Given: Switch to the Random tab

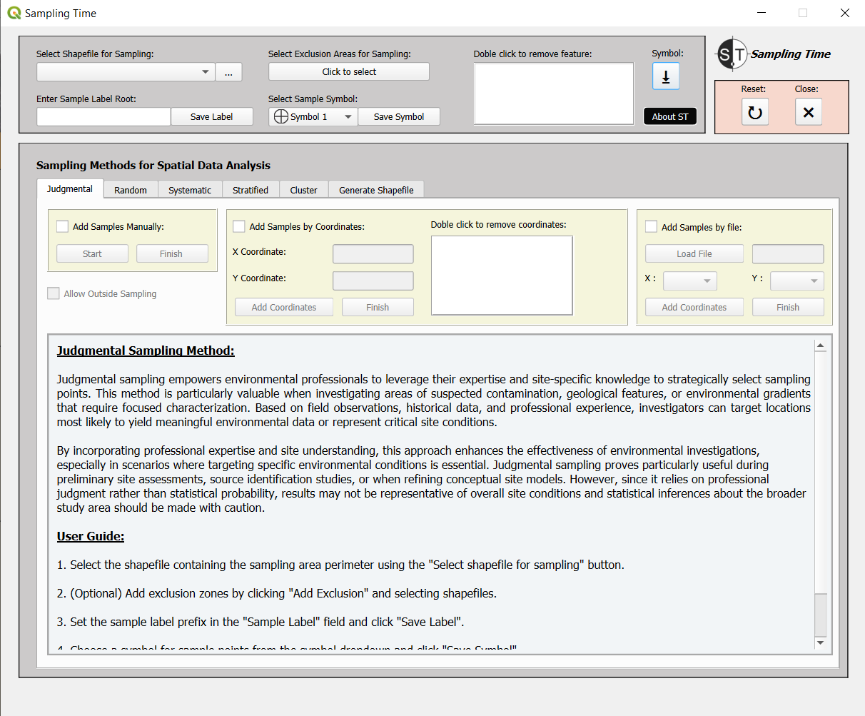Looking at the screenshot, I should pyautogui.click(x=131, y=190).
